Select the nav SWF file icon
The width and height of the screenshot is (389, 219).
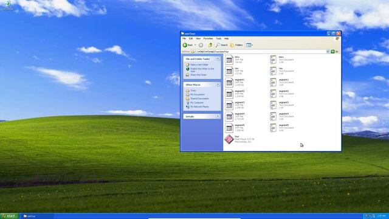229,71
